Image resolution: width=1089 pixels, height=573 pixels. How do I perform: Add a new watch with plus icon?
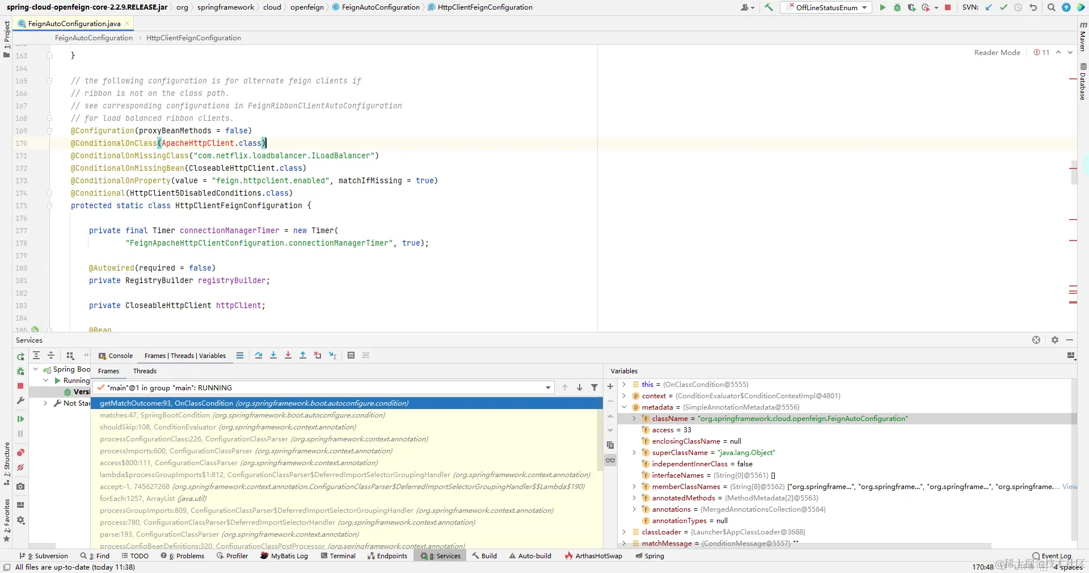pos(610,386)
